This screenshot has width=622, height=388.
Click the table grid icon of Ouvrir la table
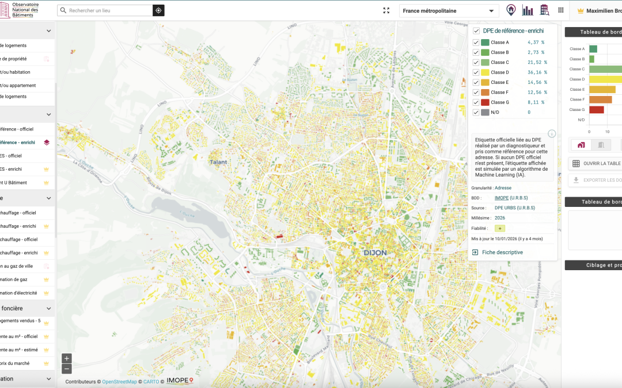click(576, 163)
